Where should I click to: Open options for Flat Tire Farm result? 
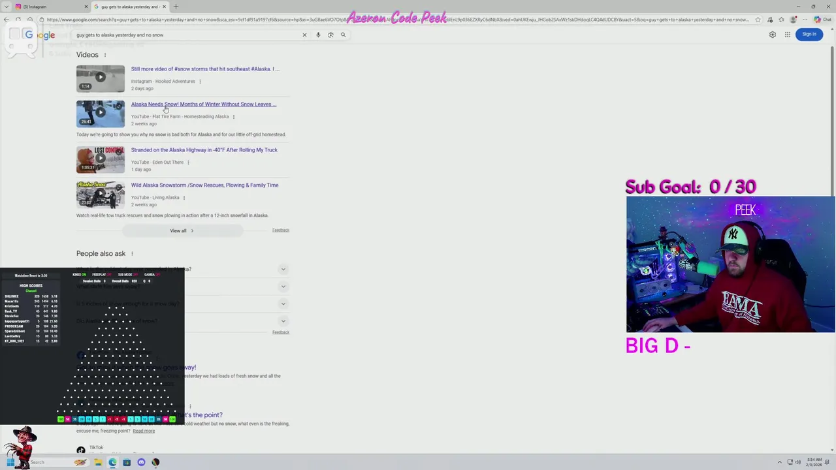pos(233,116)
